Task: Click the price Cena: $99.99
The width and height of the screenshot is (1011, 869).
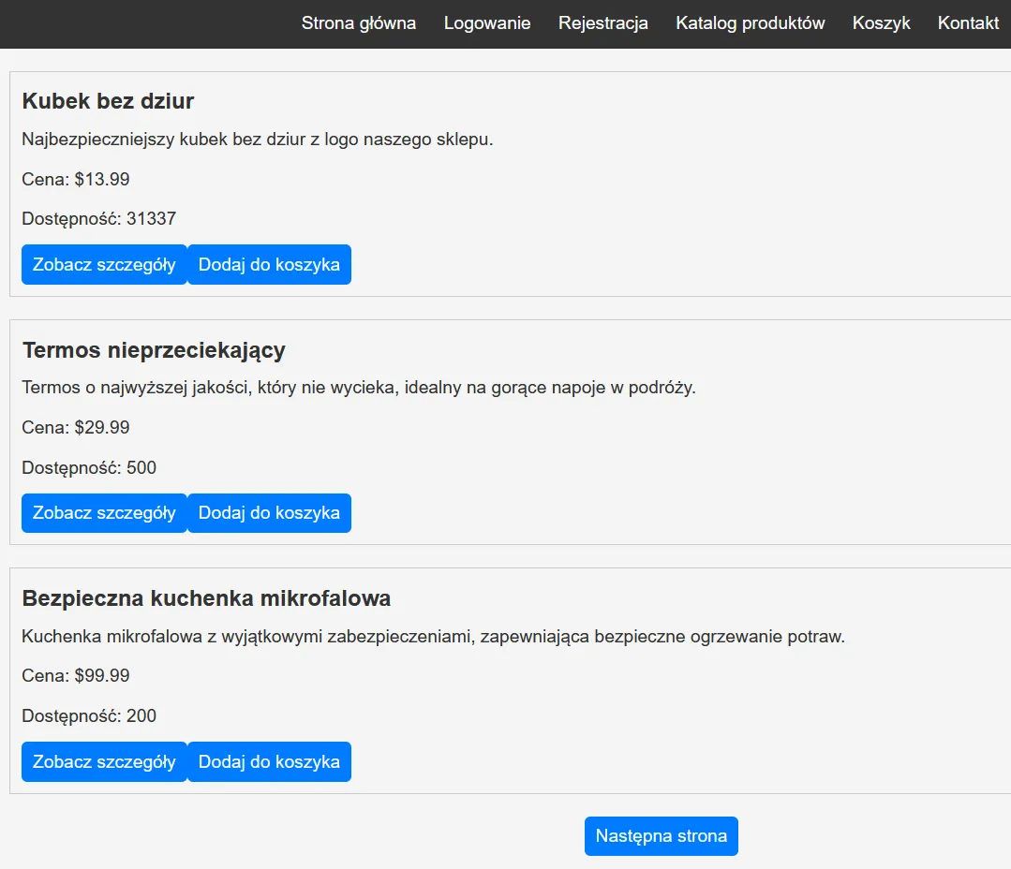Action: tap(76, 676)
